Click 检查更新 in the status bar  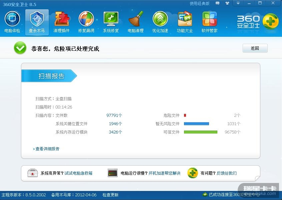click(110, 195)
